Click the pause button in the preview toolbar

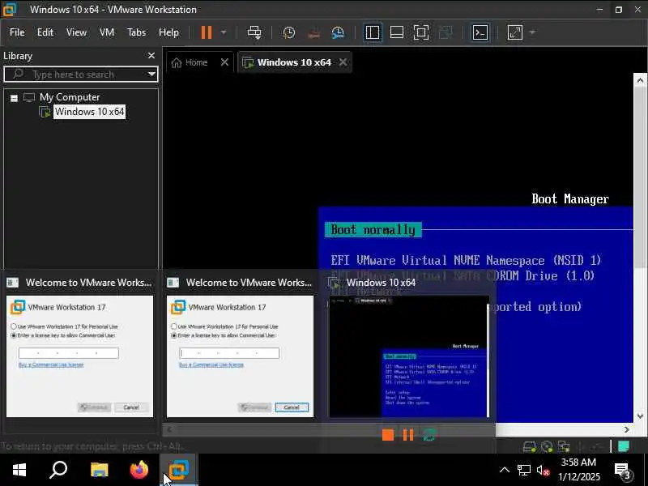click(408, 435)
